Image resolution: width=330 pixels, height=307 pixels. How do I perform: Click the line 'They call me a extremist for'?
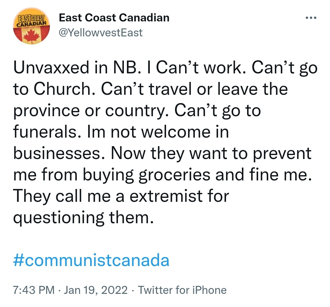click(121, 197)
